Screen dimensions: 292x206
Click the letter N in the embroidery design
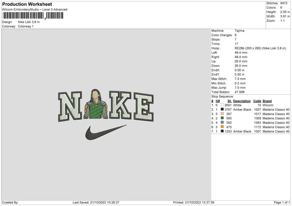(x=70, y=106)
